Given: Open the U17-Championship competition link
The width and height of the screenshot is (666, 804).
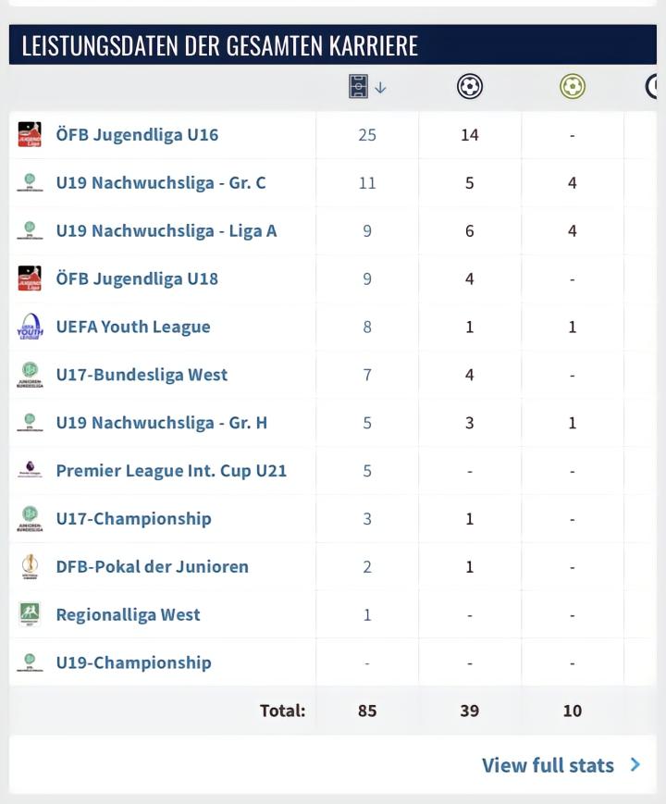Looking at the screenshot, I should 133,518.
